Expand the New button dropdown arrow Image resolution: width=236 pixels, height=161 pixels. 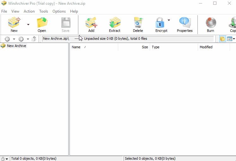click(28, 25)
